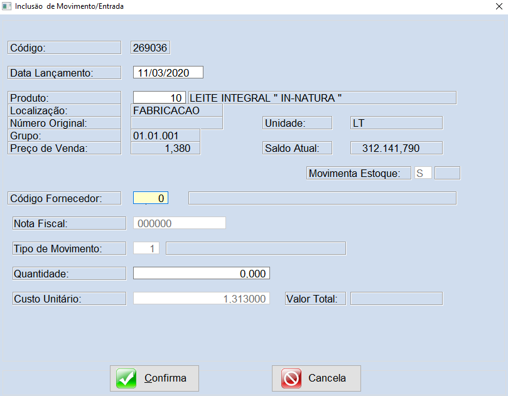Click the Quantidade input field
The image size is (508, 396).
click(201, 274)
